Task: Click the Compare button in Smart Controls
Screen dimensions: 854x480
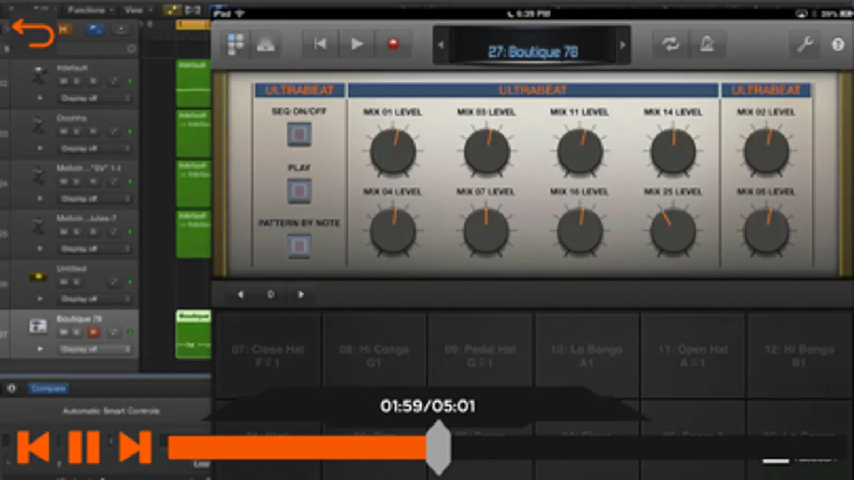Action: click(48, 388)
